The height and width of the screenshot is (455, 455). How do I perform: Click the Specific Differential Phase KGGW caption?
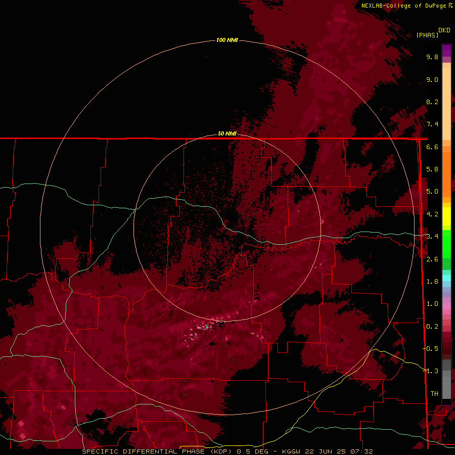point(227,451)
